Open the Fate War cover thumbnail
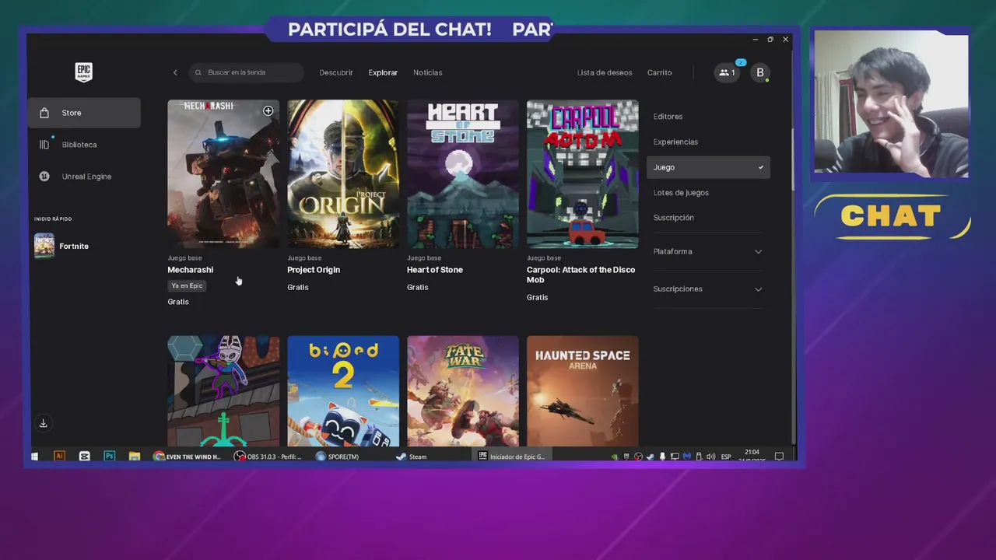Viewport: 996px width, 560px height. click(x=463, y=391)
